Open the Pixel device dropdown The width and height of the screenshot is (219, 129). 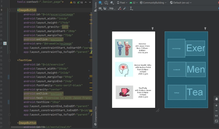tap(122, 3)
